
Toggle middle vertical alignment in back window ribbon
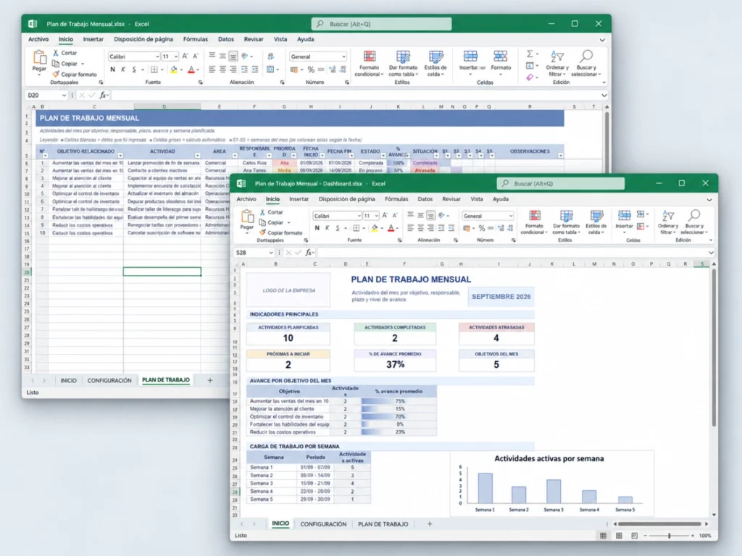click(x=222, y=56)
